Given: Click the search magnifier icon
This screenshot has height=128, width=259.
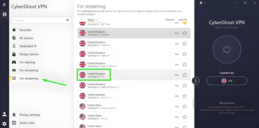Looking at the screenshot, I should point(68,20).
